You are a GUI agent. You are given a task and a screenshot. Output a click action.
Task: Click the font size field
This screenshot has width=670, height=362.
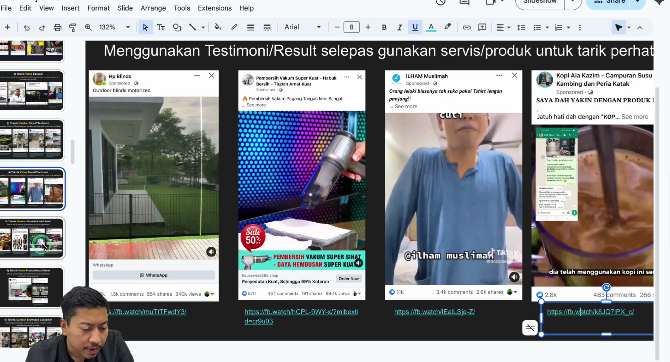[x=351, y=27]
